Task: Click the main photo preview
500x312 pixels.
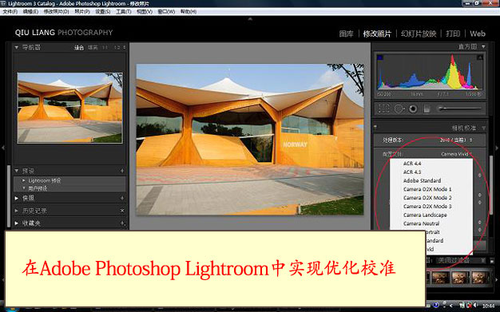Action: [250, 140]
